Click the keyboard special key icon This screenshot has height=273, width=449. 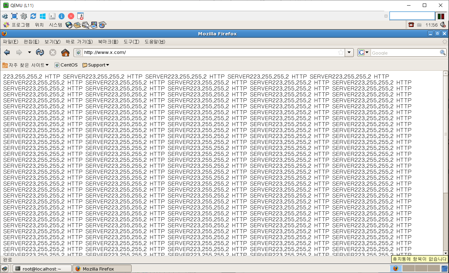point(52,16)
